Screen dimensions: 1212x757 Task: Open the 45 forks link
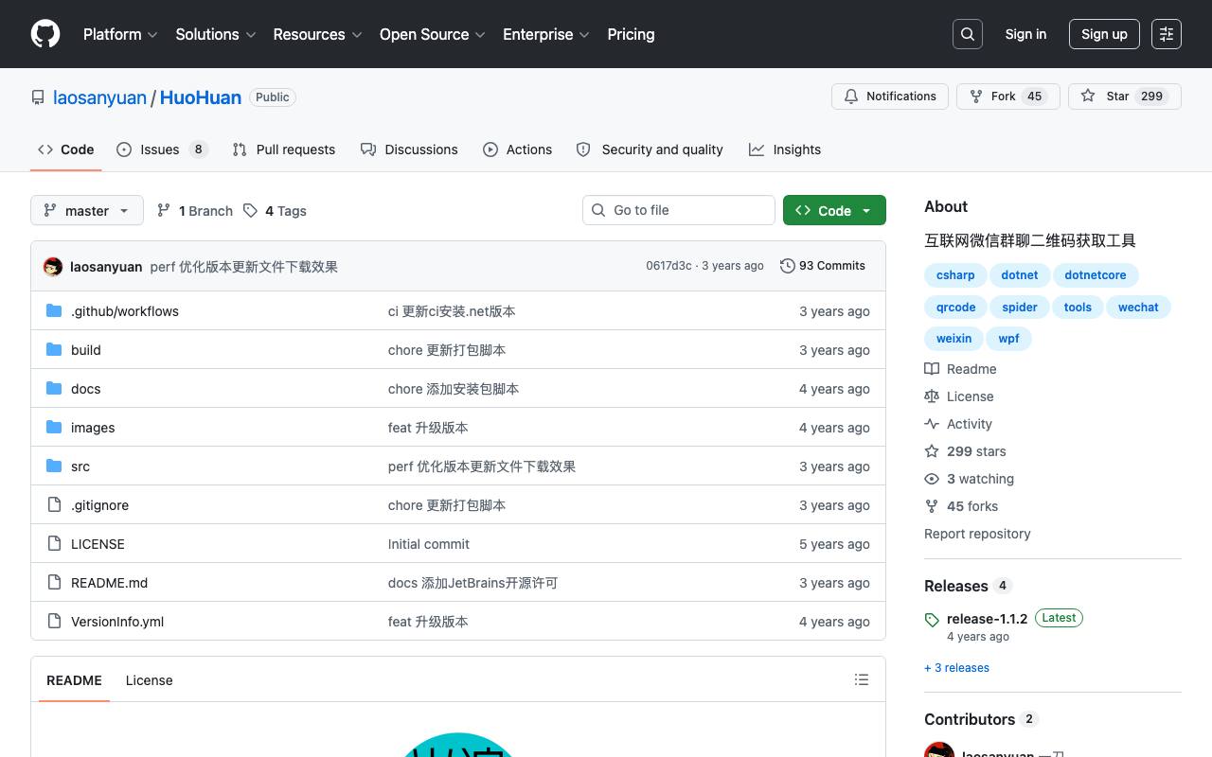point(961,506)
